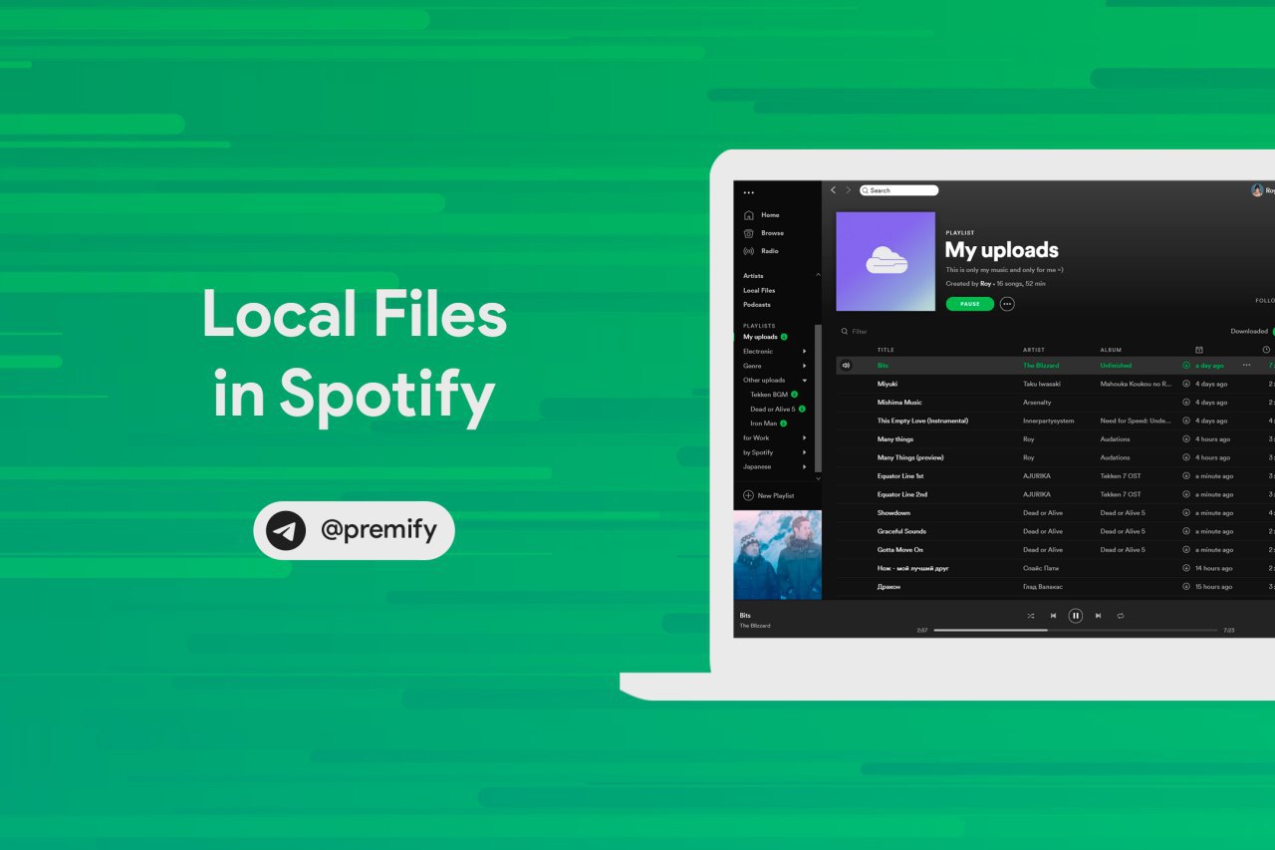1275x850 pixels.
Task: Click the Browse icon in sidebar
Action: [x=749, y=233]
